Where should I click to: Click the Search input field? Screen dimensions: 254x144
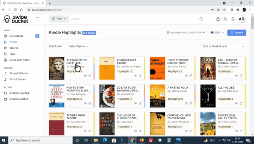point(133,19)
